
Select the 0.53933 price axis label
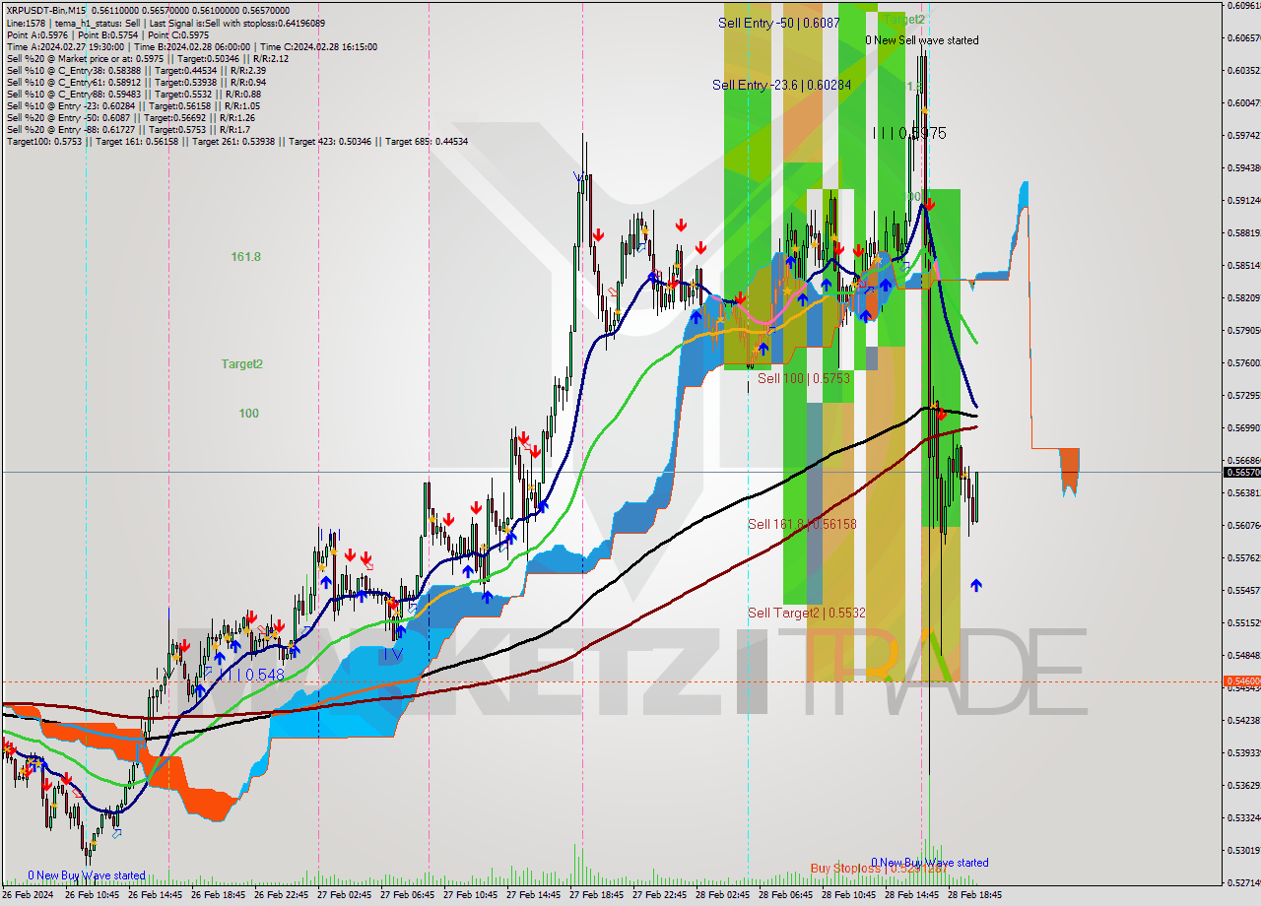[x=1242, y=752]
